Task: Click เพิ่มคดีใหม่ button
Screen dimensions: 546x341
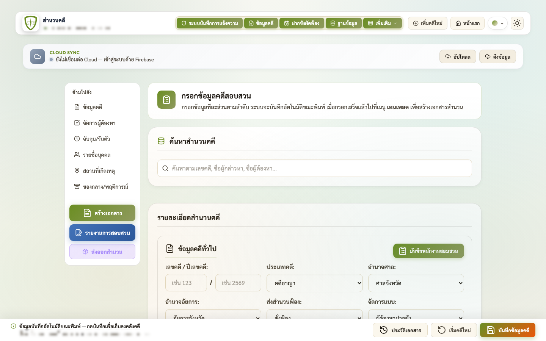Action: click(x=428, y=23)
